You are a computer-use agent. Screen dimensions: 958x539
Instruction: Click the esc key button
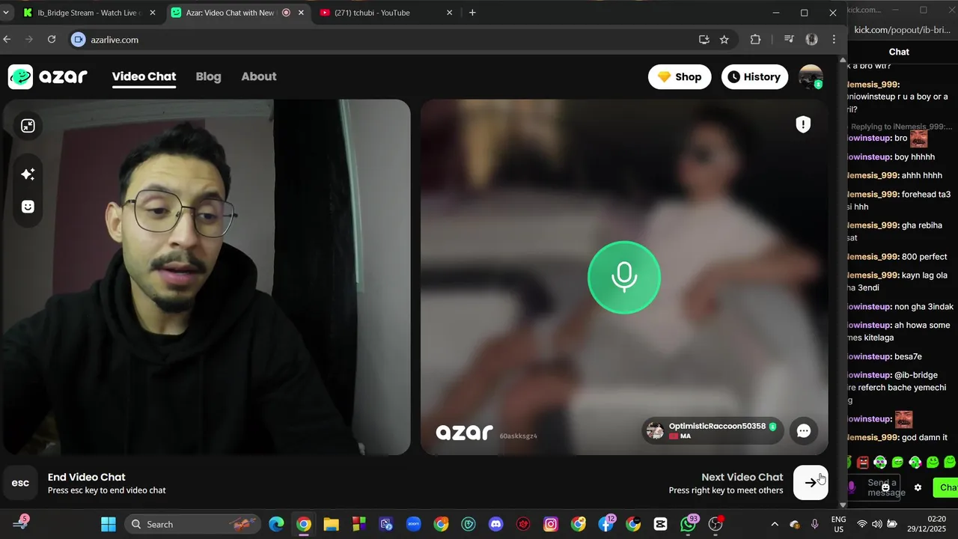coord(21,483)
